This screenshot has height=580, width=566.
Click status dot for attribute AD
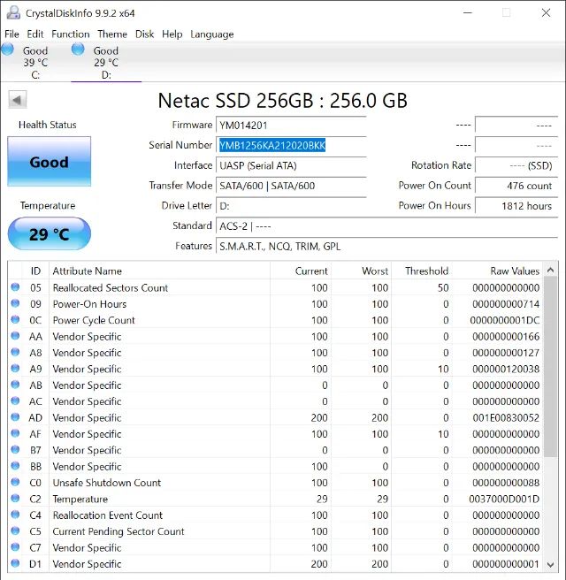pyautogui.click(x=15, y=417)
